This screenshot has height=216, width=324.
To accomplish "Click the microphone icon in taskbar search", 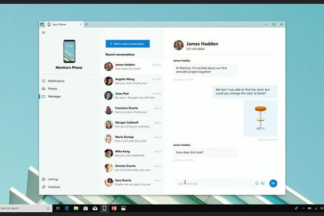I will 48,208.
